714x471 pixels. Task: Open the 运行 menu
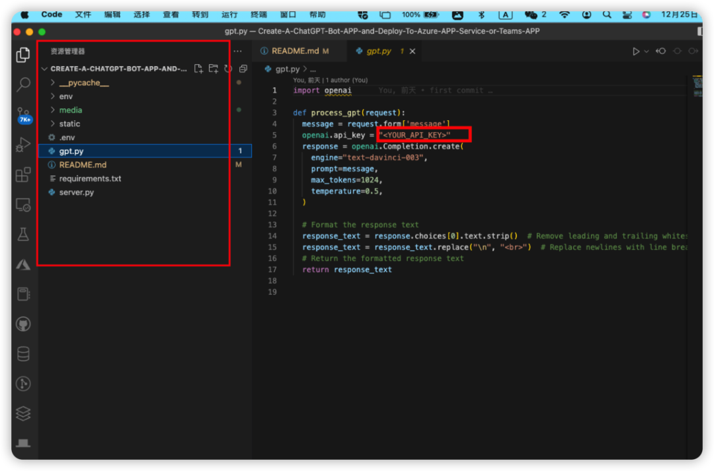pos(229,15)
